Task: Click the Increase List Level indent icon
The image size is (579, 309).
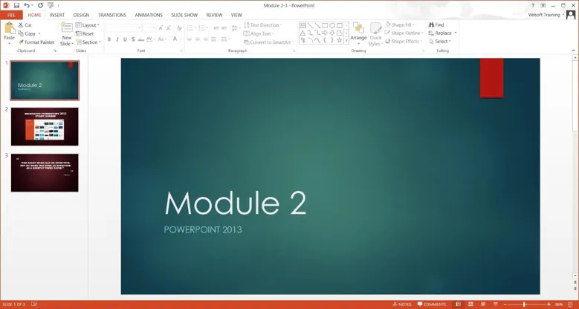Action: point(224,27)
